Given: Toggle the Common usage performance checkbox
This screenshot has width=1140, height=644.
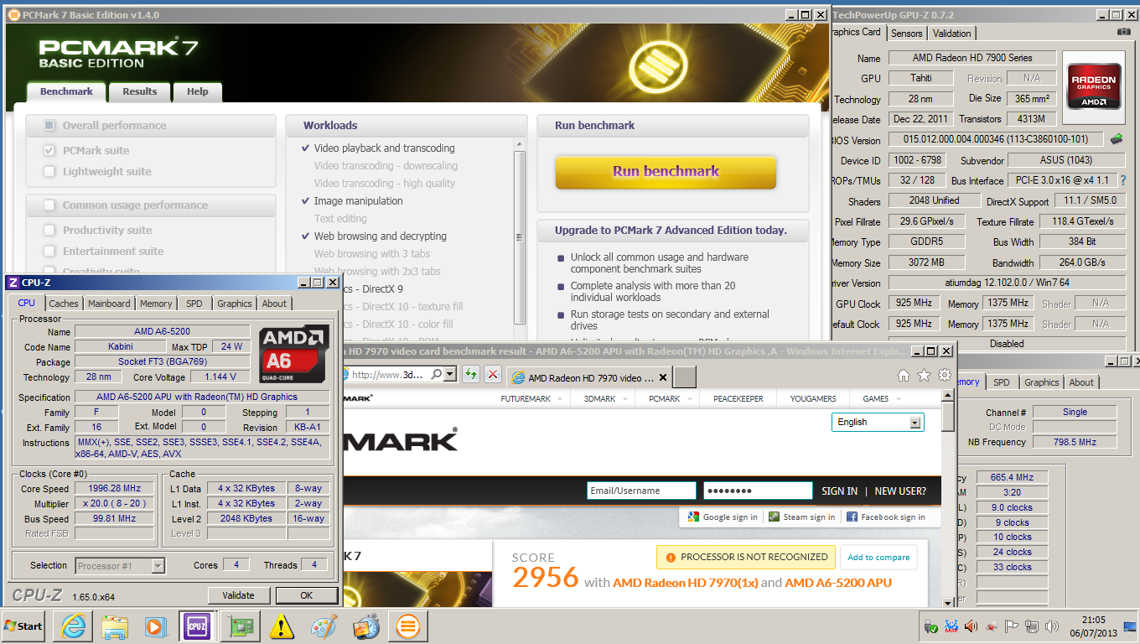Looking at the screenshot, I should click(49, 205).
